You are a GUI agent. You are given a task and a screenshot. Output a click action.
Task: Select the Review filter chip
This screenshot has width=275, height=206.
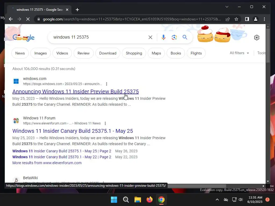coord(84,53)
